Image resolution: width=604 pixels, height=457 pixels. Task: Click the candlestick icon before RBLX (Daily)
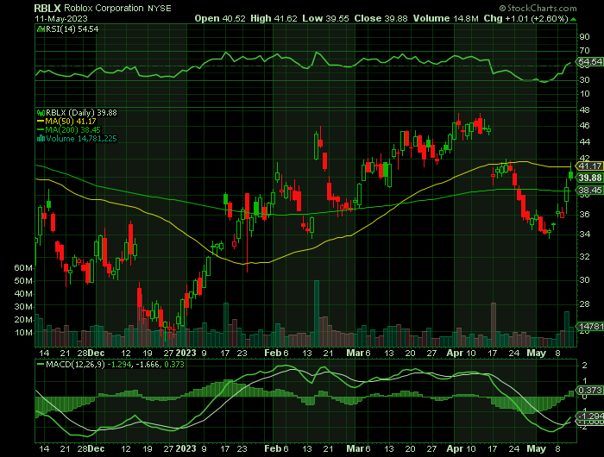(41, 113)
